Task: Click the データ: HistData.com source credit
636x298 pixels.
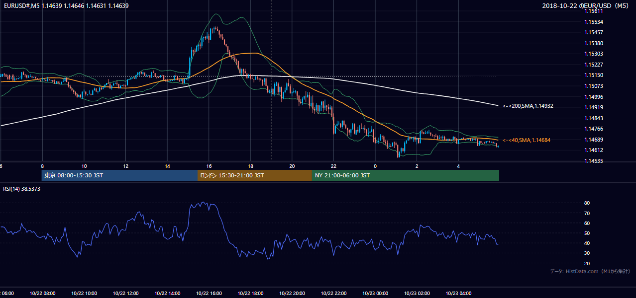Action: (x=590, y=271)
